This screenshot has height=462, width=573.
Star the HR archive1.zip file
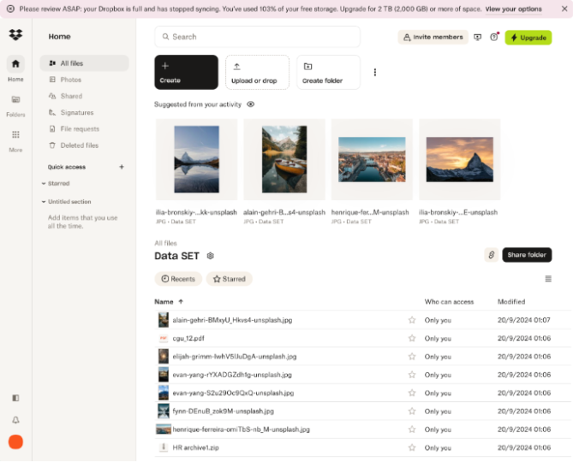412,447
